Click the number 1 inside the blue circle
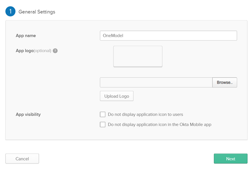The width and height of the screenshot is (252, 172). coord(10,11)
